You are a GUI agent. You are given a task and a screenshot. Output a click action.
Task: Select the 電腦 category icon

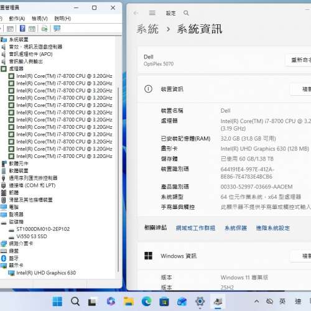tap(4, 207)
